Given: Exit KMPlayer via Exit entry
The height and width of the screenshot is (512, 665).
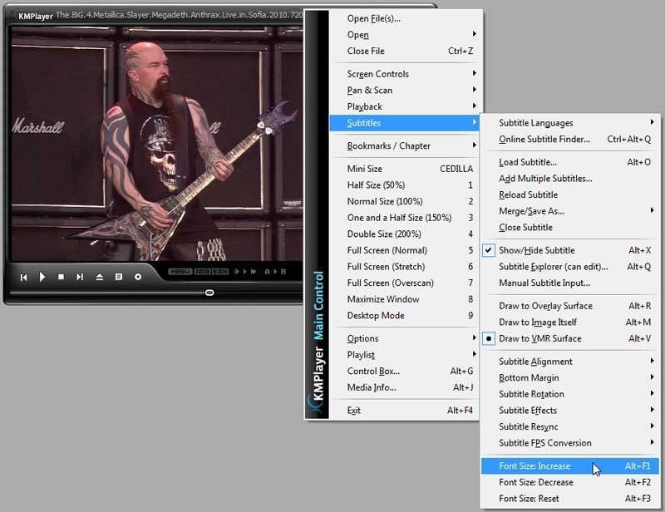Looking at the screenshot, I should (405, 411).
